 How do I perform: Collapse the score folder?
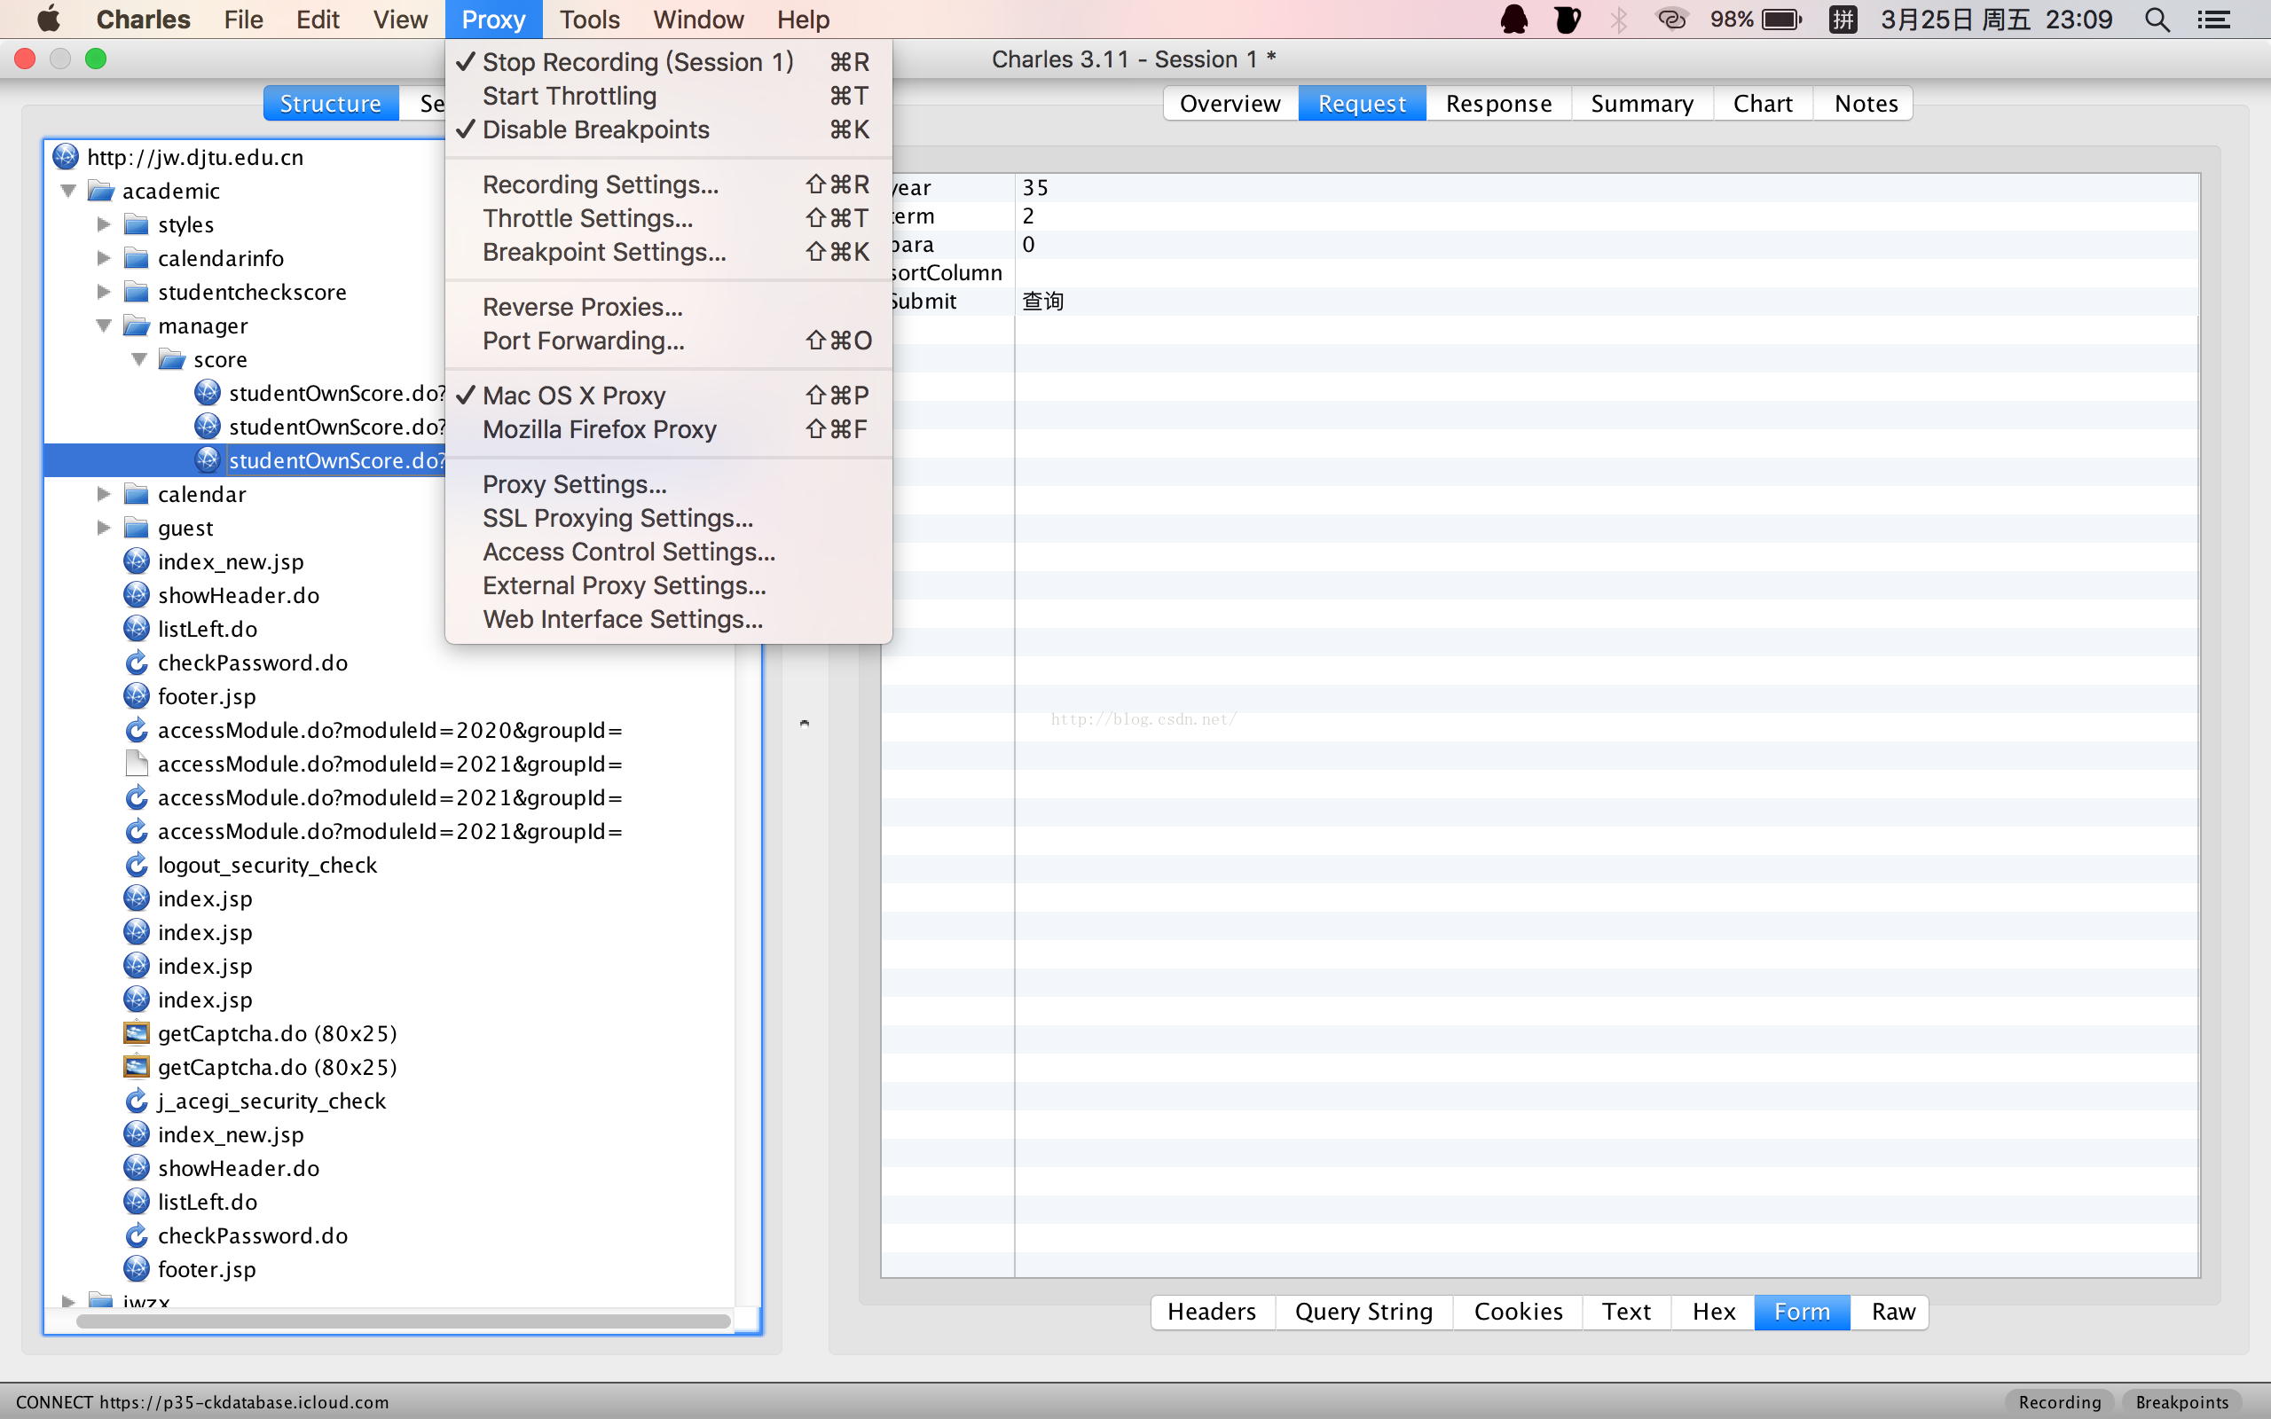[140, 359]
